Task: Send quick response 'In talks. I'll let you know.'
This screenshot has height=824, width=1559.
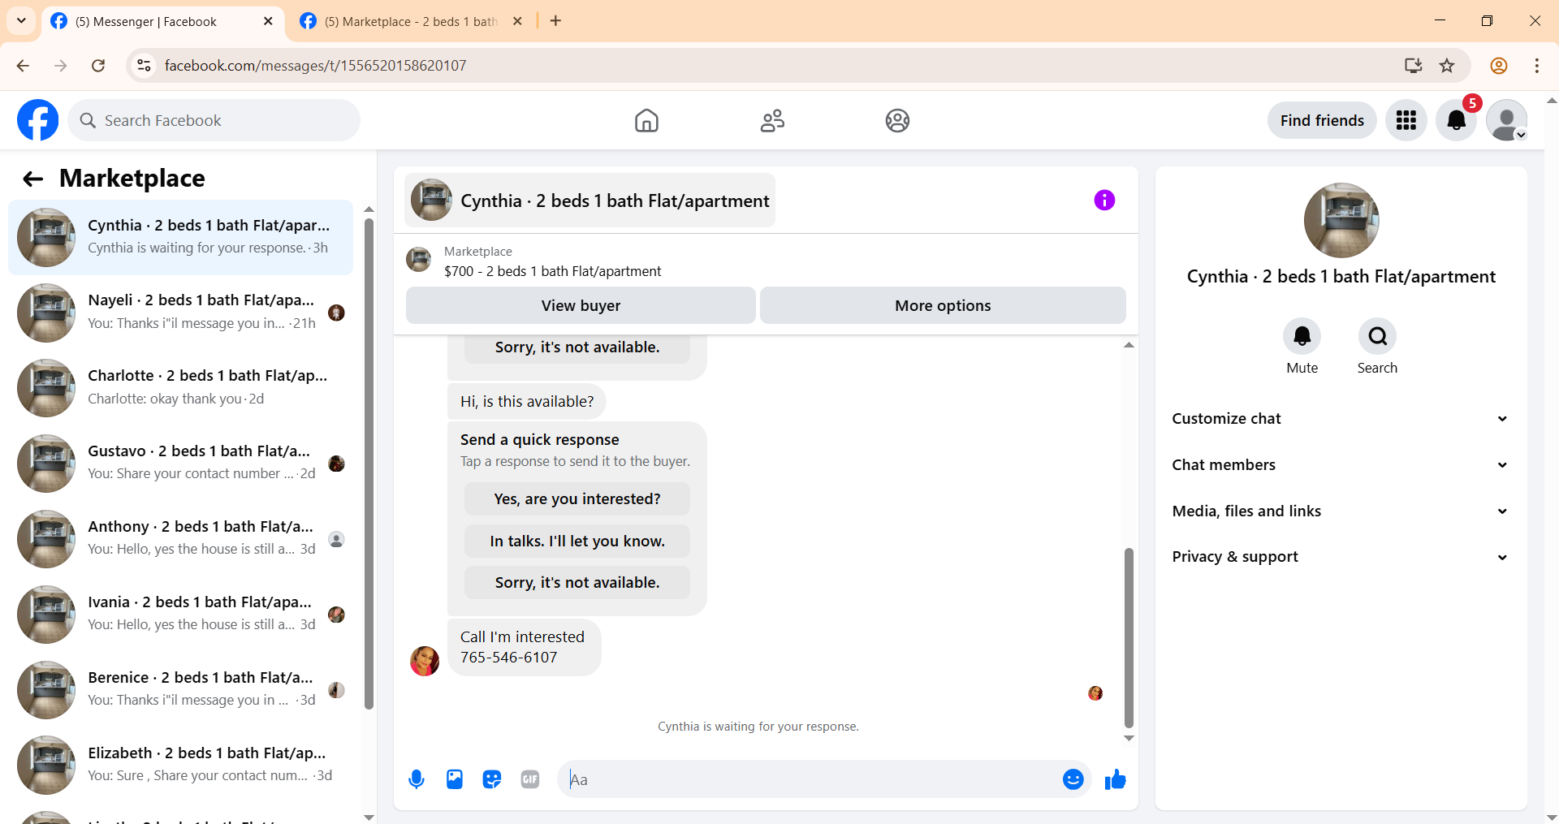Action: click(577, 541)
